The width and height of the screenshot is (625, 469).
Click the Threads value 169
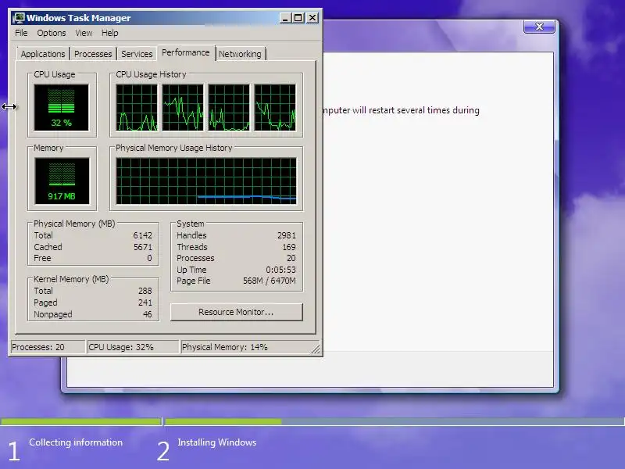289,247
